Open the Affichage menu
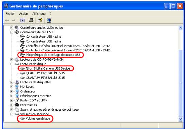The image size is (185, 129). [x=39, y=14]
